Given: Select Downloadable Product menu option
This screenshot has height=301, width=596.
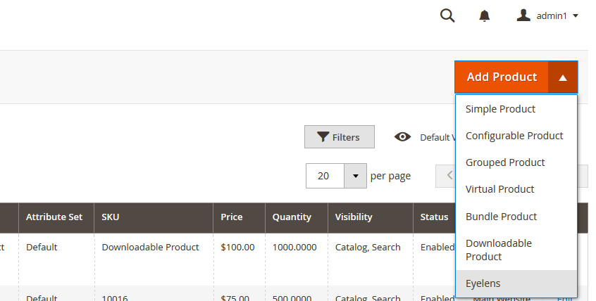Looking at the screenshot, I should [499, 250].
